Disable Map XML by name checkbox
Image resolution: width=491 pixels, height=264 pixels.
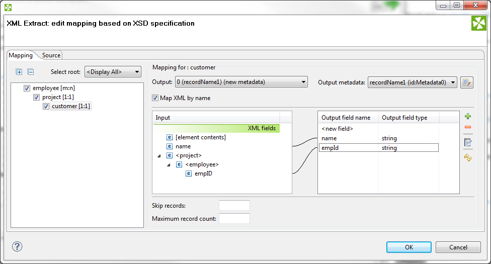pyautogui.click(x=155, y=98)
